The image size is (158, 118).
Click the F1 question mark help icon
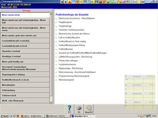(70, 109)
